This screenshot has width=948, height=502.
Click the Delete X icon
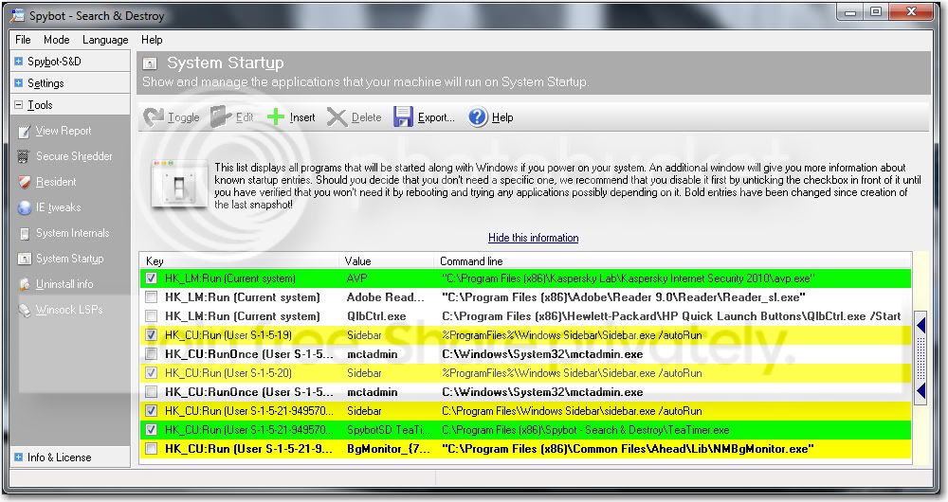(337, 117)
